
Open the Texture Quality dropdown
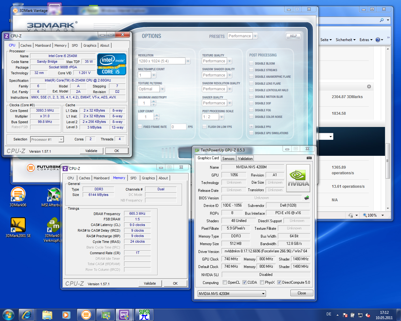click(x=230, y=61)
